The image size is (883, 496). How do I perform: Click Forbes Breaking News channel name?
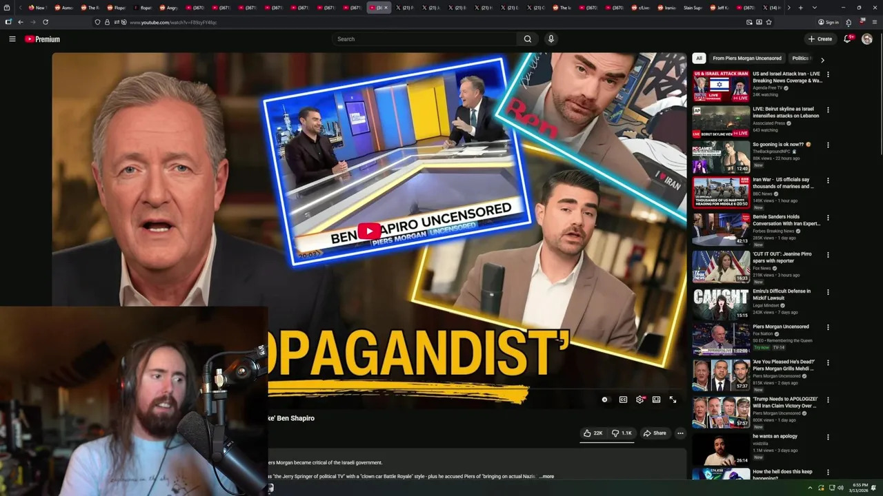tap(773, 231)
